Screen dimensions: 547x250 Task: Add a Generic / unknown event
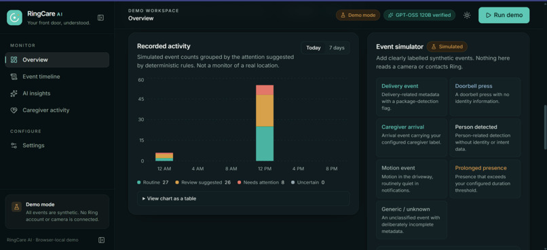412,220
